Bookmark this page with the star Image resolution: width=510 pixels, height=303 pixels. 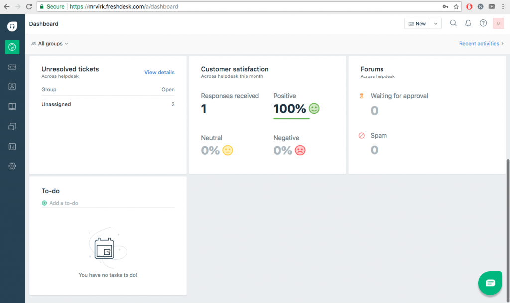pyautogui.click(x=456, y=7)
